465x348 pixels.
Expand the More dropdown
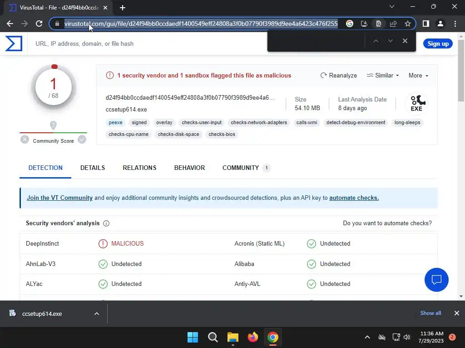418,76
